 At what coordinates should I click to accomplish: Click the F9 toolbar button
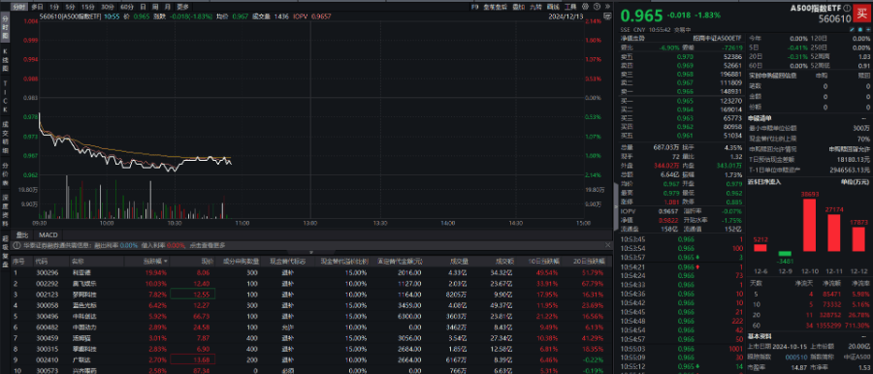tap(475, 7)
